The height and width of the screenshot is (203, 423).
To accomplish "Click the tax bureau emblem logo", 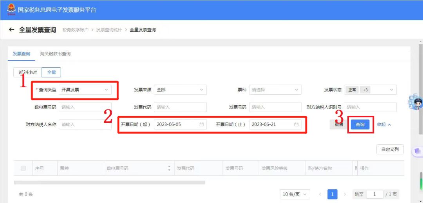I will [x=10, y=9].
